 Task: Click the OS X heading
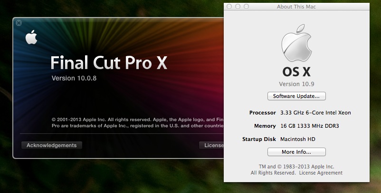[x=296, y=72]
